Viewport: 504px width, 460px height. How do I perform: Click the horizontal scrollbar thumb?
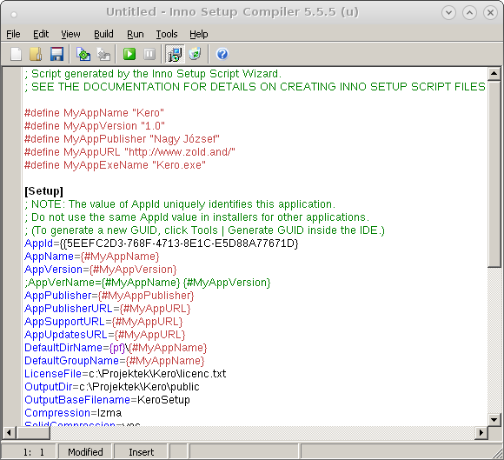tap(32, 433)
